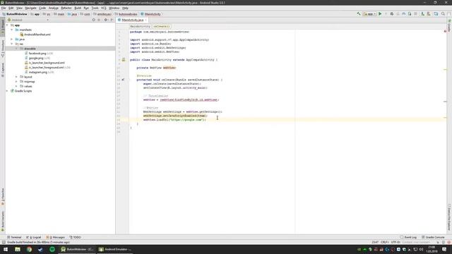
Task: Open the Android Profiler toolbar icon
Action: click(x=403, y=14)
